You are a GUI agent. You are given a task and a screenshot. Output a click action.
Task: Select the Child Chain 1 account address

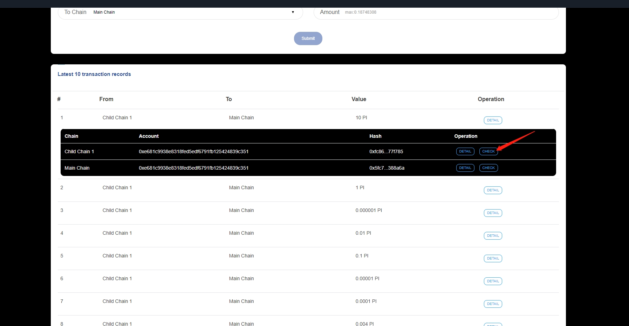tap(193, 151)
